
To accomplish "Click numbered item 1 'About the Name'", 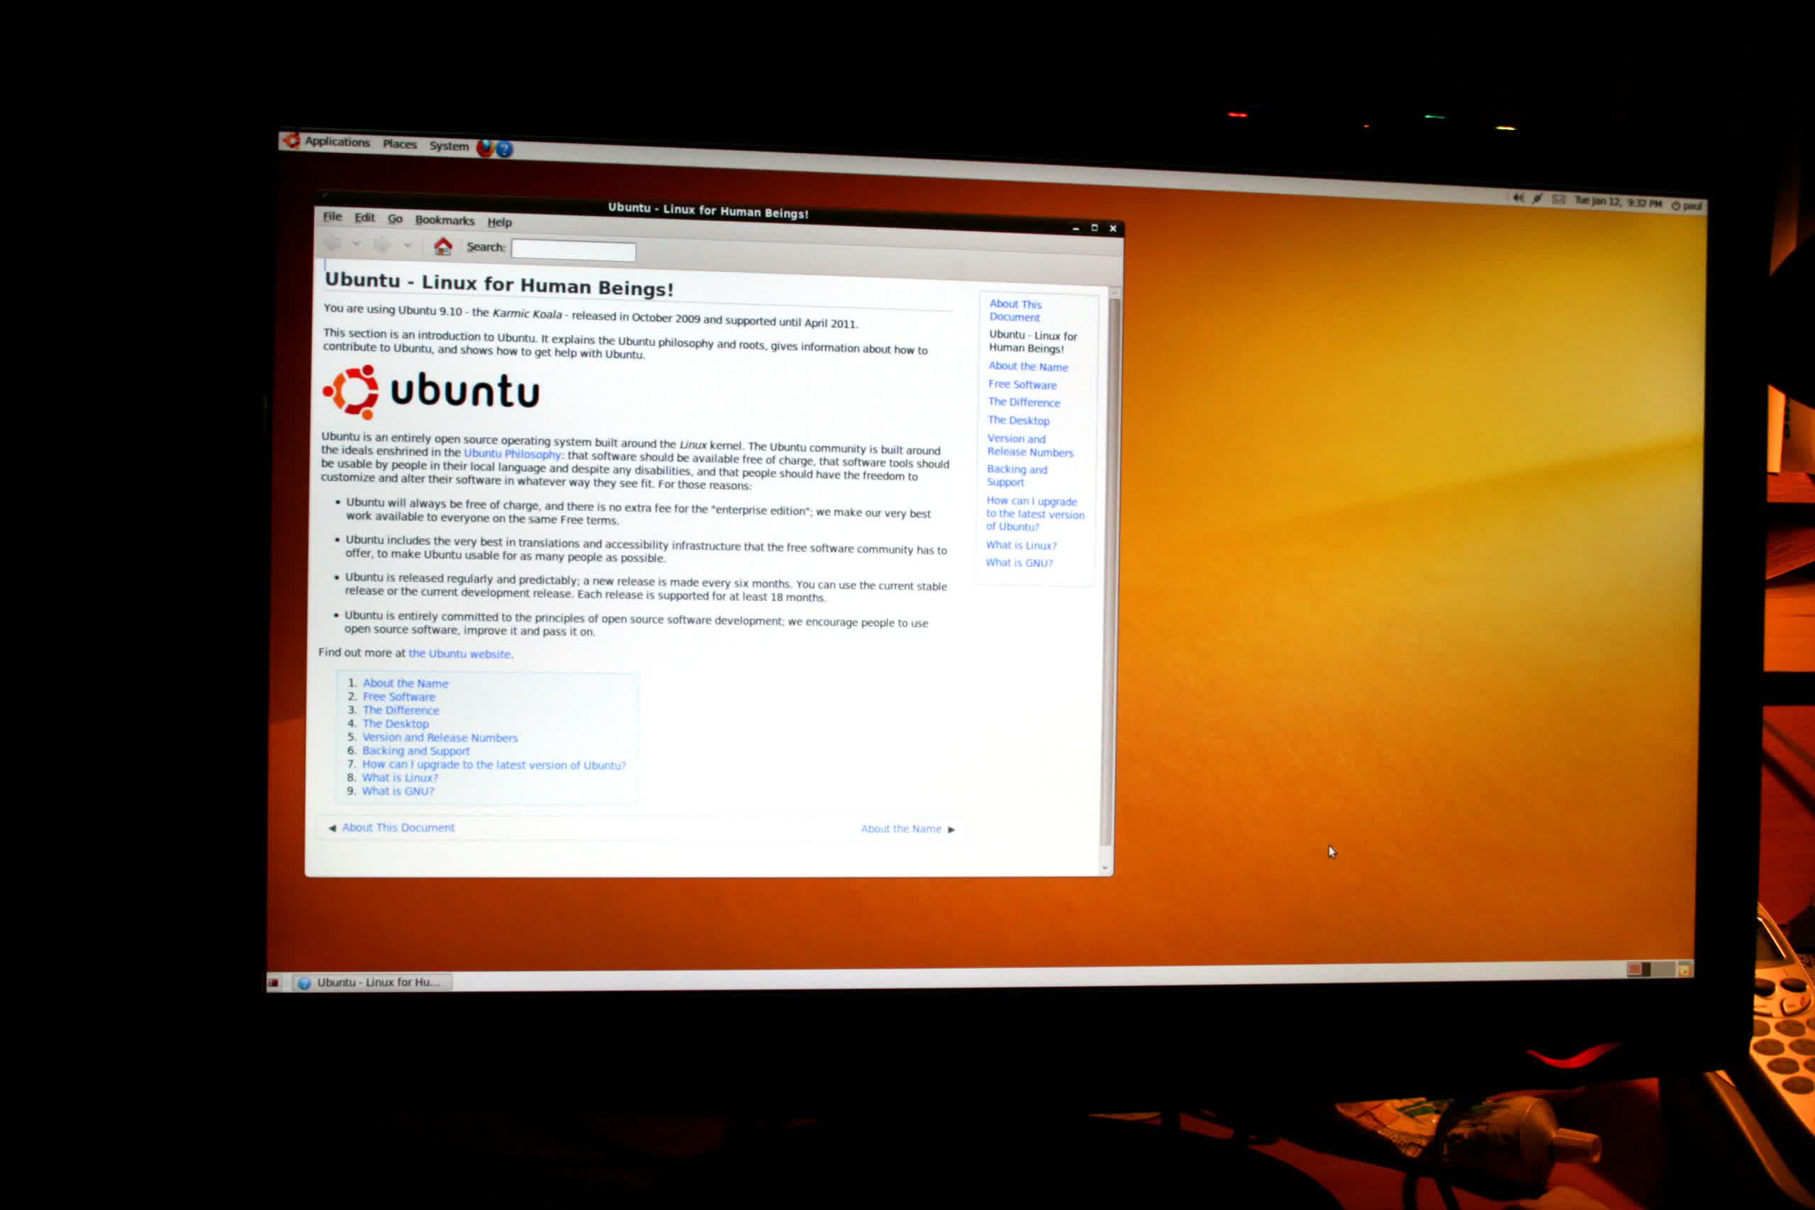I will click(x=405, y=683).
